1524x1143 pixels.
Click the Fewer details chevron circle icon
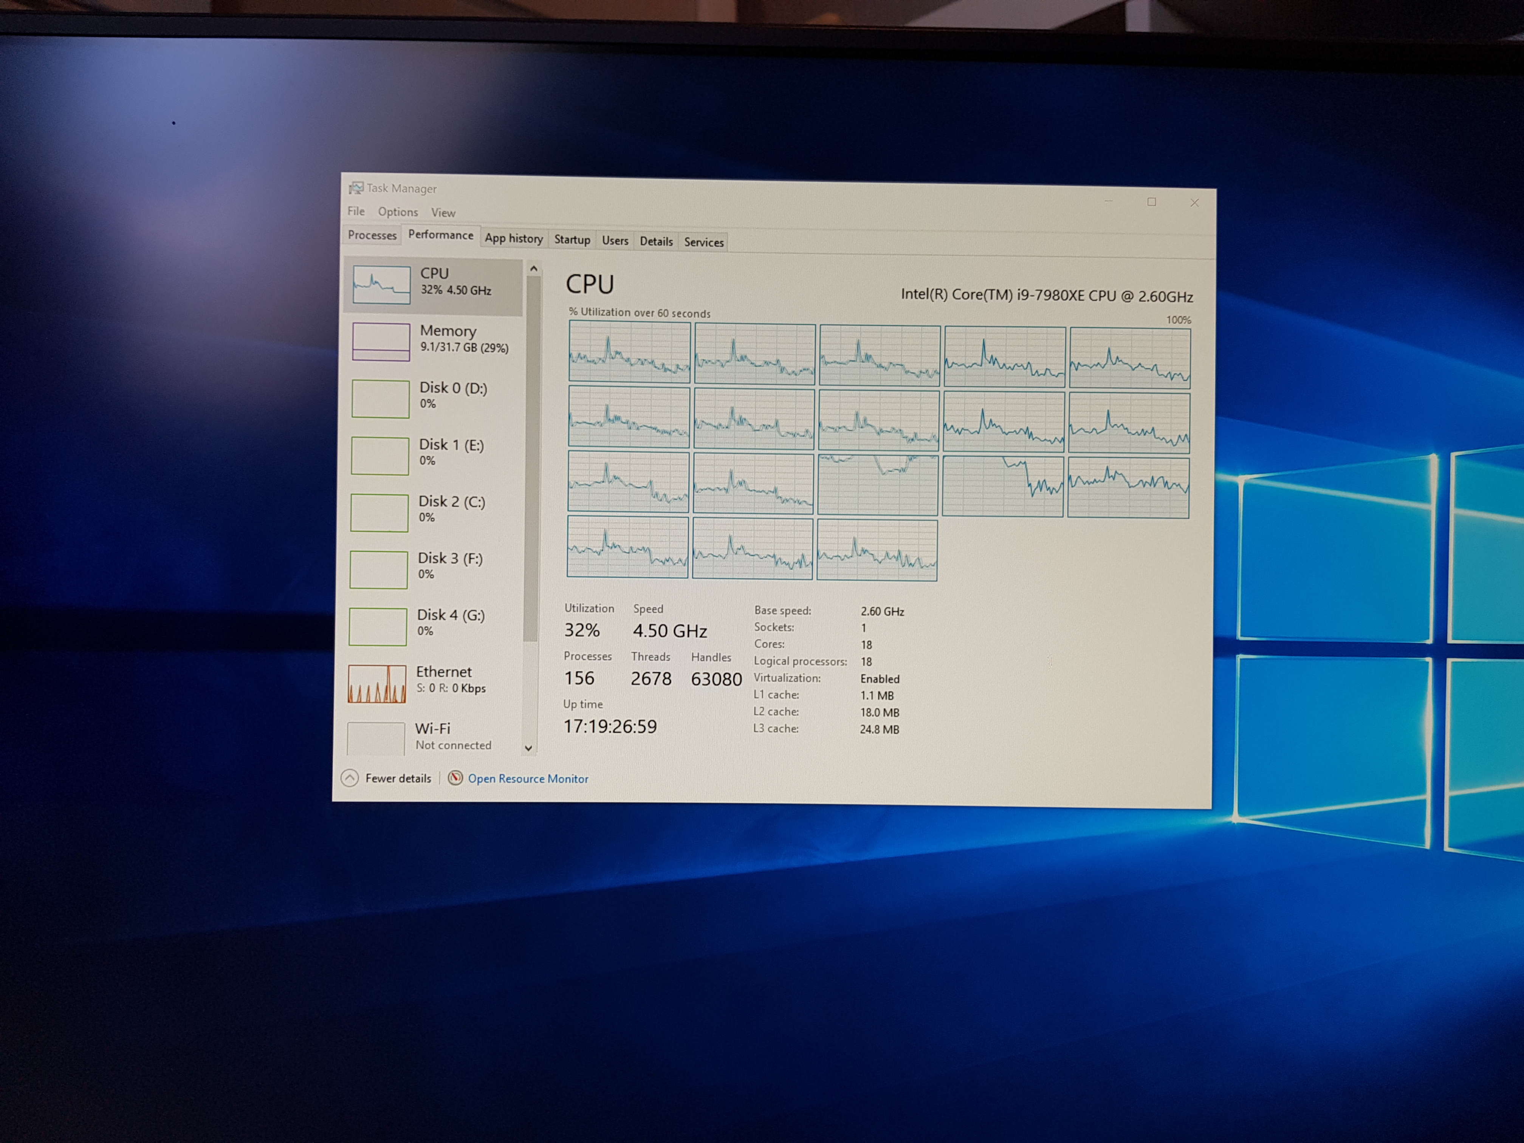[350, 778]
